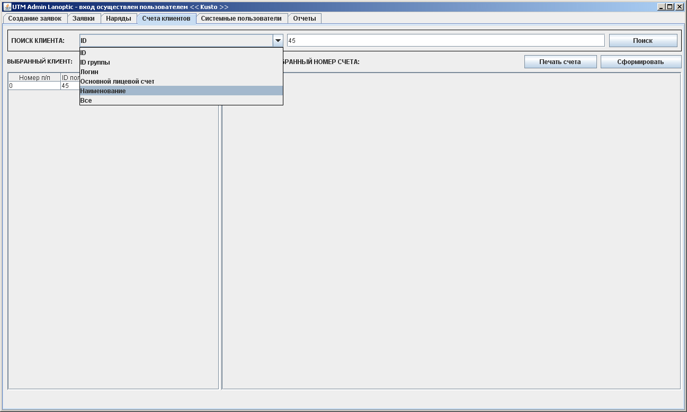The image size is (687, 412).
Task: Click the Печать счета button
Action: point(560,62)
